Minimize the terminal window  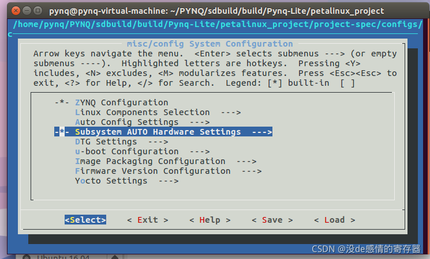tap(27, 11)
